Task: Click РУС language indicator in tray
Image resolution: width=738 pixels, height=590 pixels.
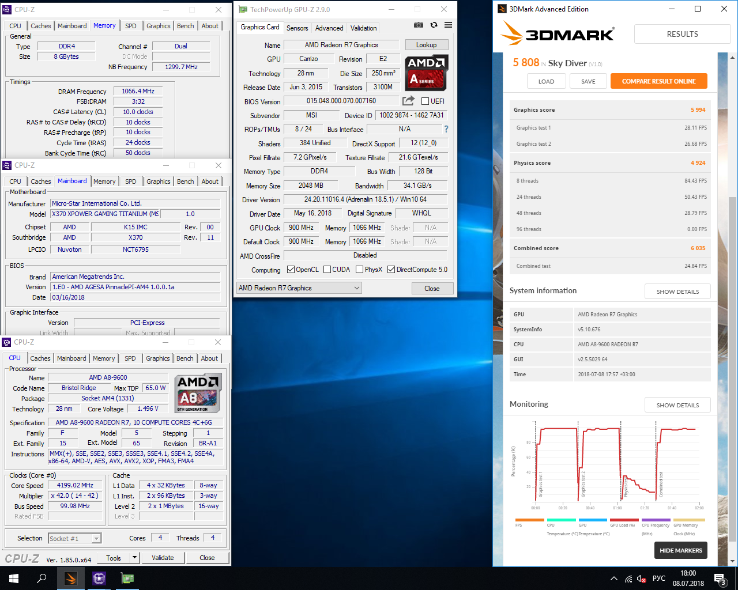Action: tap(659, 578)
